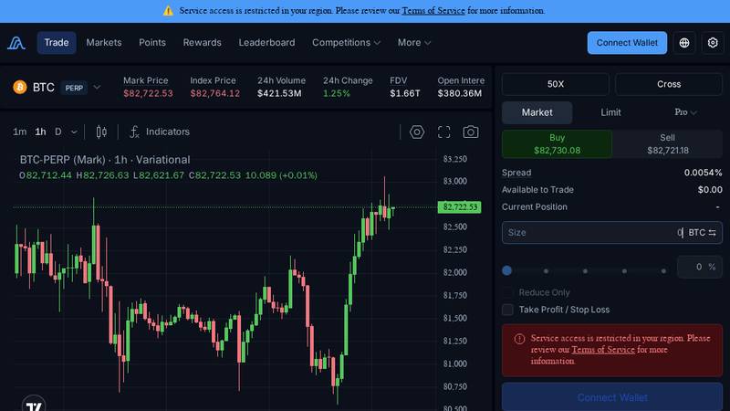730x411 pixels.
Task: Open the timeframe interval dropdown arrow
Action: tap(74, 132)
